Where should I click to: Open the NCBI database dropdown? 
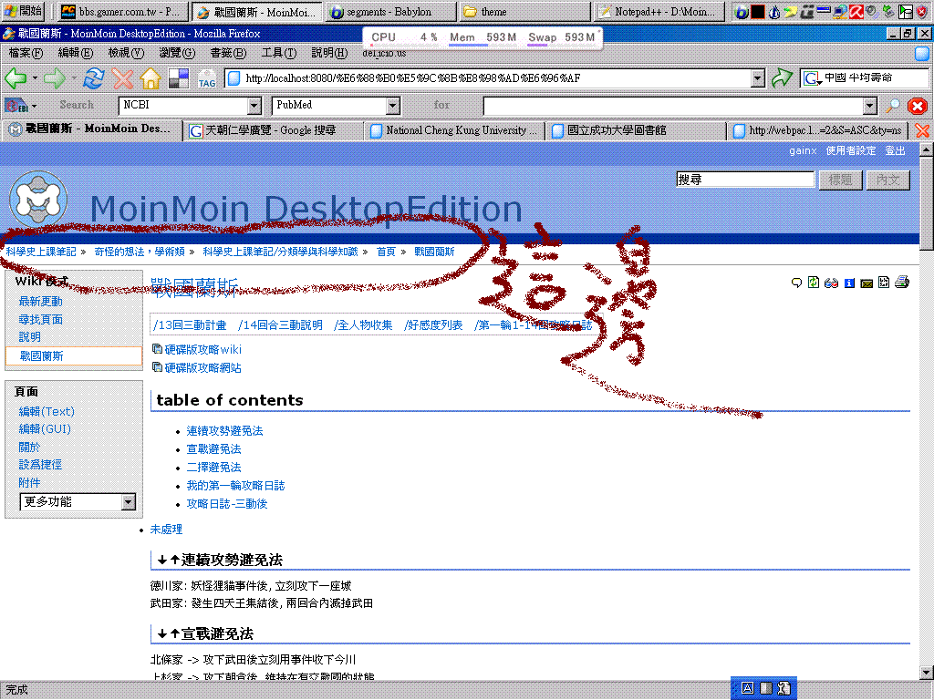point(254,106)
